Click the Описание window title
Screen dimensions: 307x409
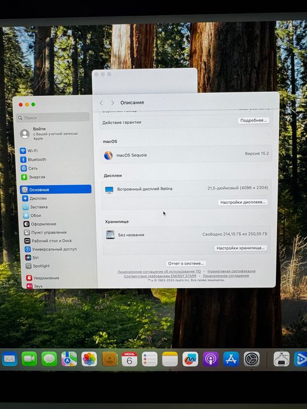point(132,102)
